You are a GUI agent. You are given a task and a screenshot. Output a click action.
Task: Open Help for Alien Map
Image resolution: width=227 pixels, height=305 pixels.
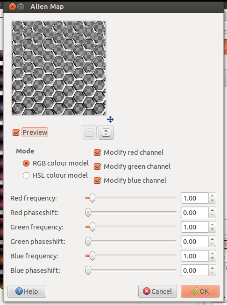(x=27, y=291)
